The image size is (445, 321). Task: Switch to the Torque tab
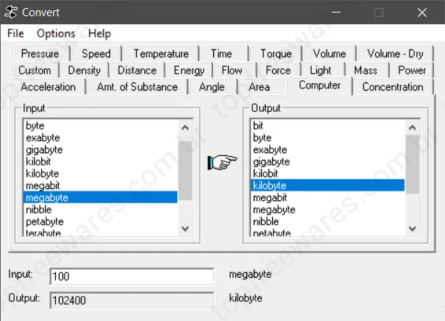click(x=276, y=54)
